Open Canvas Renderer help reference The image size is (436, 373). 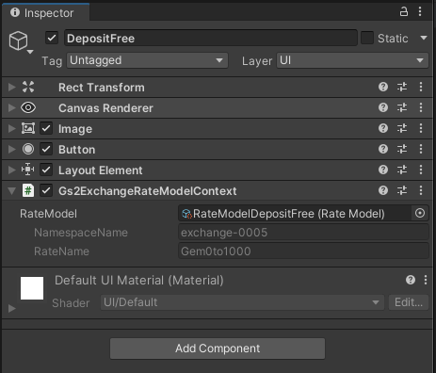point(383,107)
